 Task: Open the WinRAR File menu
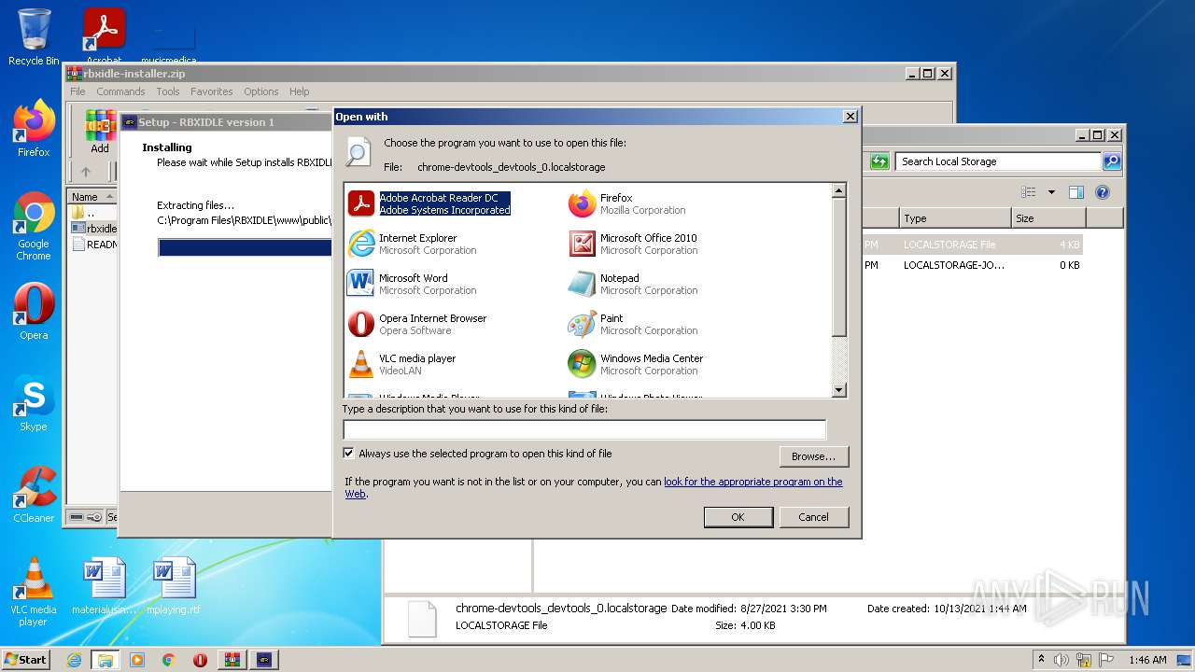[77, 91]
